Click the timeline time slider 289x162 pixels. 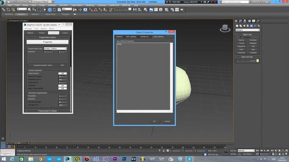pos(18,143)
